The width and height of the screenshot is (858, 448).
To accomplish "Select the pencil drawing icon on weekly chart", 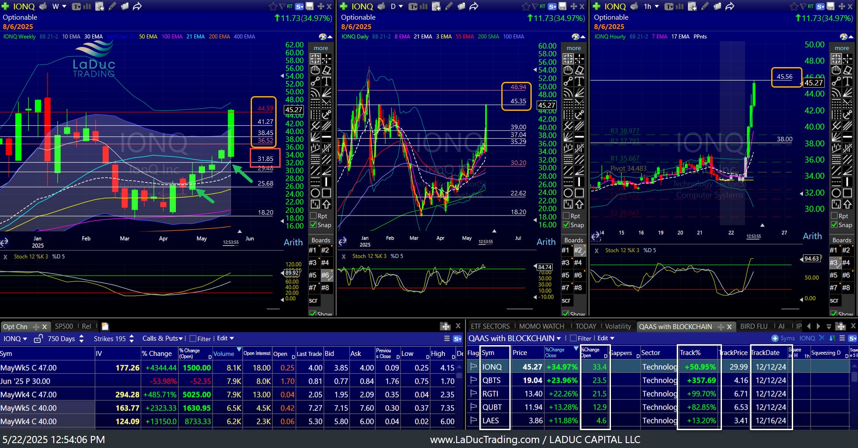I will coord(112,6).
